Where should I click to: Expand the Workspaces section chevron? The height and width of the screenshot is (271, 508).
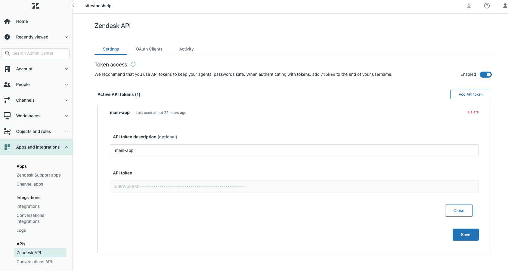coord(67,116)
